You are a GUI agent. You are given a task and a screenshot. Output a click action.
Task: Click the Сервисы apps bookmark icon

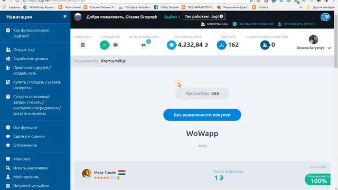(4, 7)
